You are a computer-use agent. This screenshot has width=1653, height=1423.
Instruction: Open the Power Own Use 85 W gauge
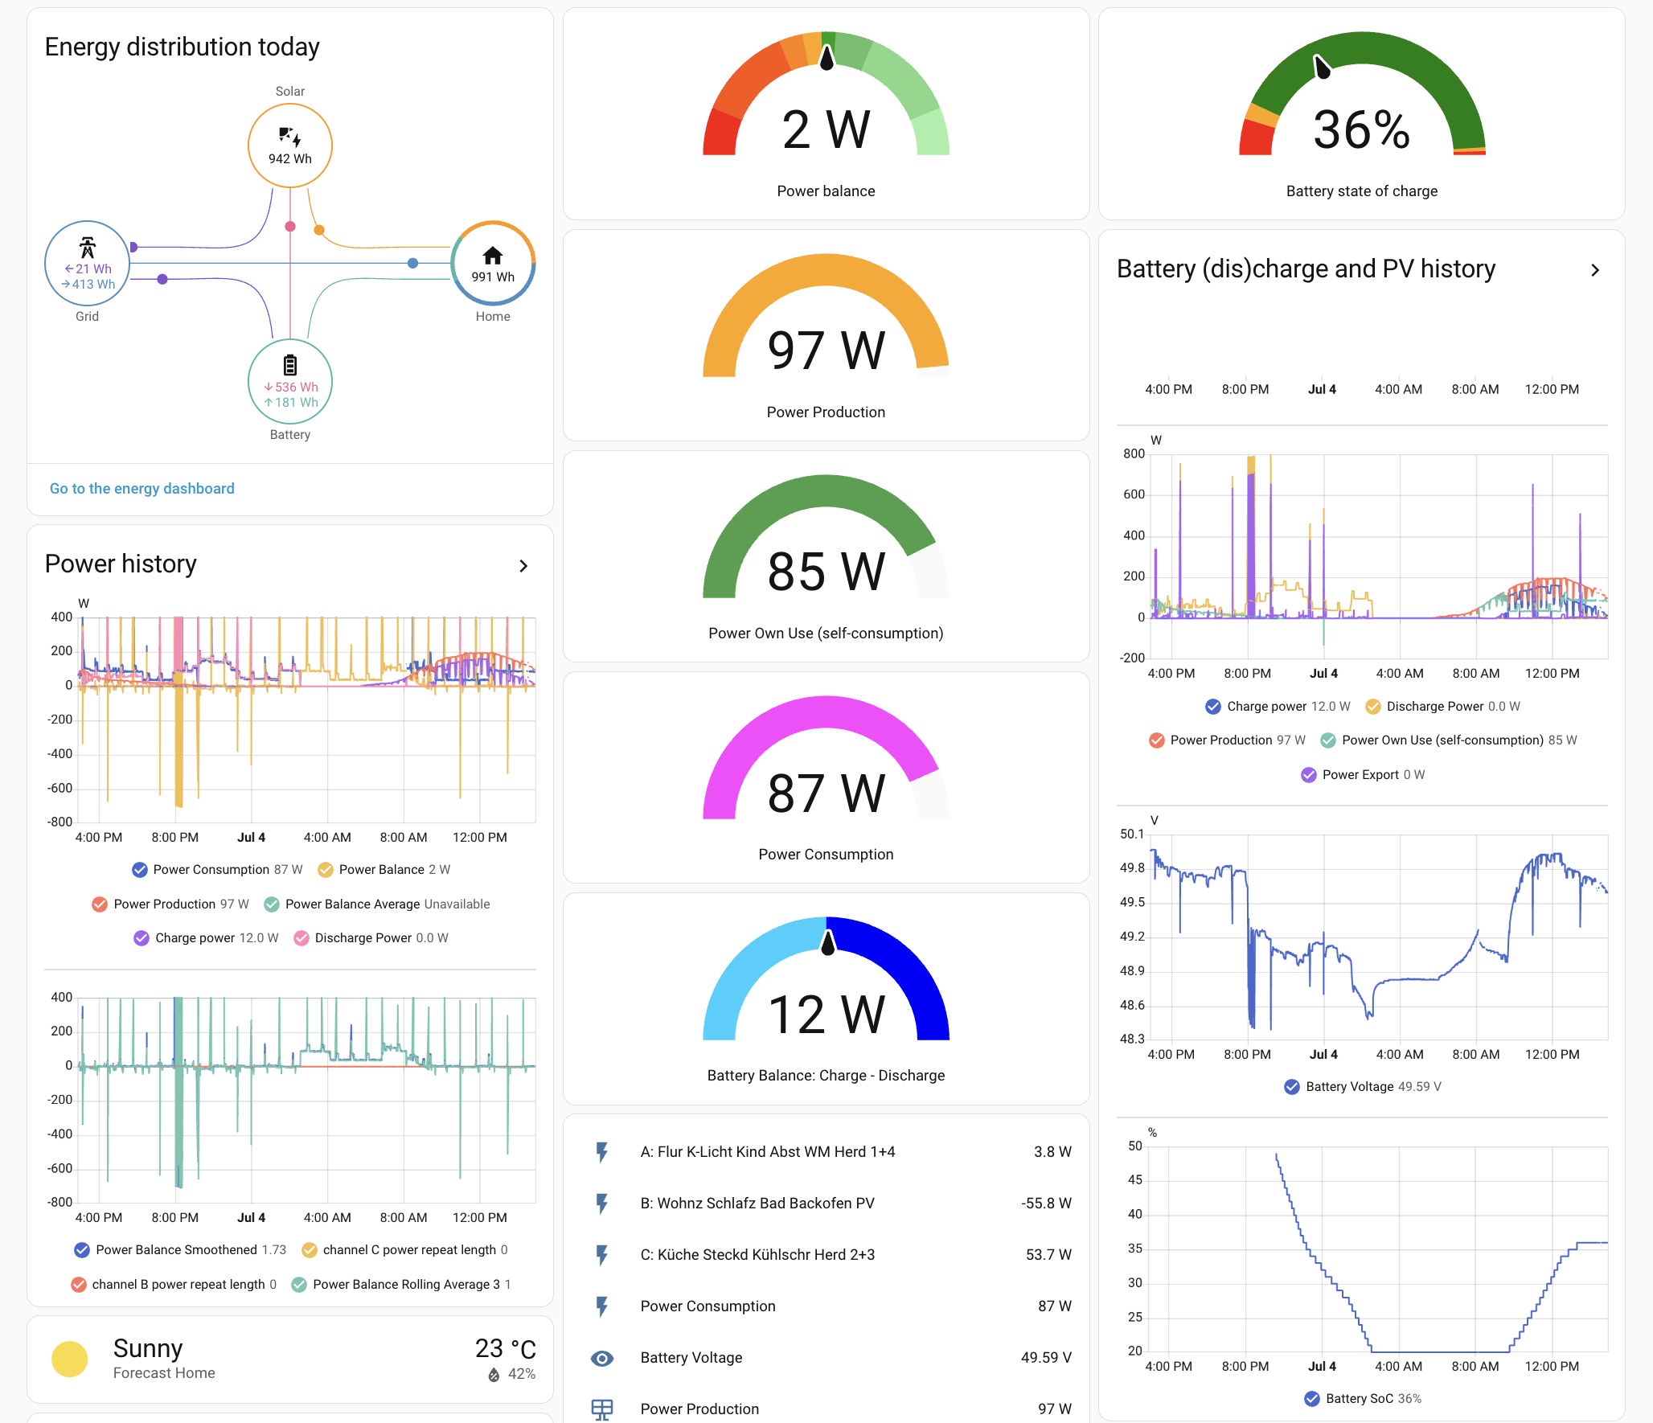point(826,556)
